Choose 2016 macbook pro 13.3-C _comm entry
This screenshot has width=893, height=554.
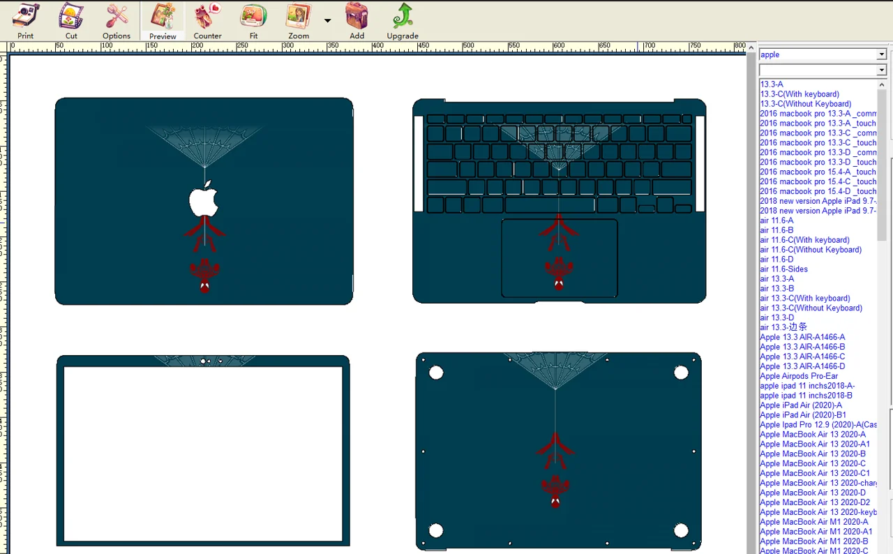[818, 133]
